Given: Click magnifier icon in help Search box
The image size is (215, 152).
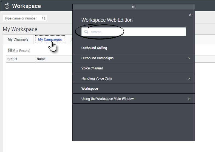Looking at the screenshot, I should pyautogui.click(x=86, y=32).
